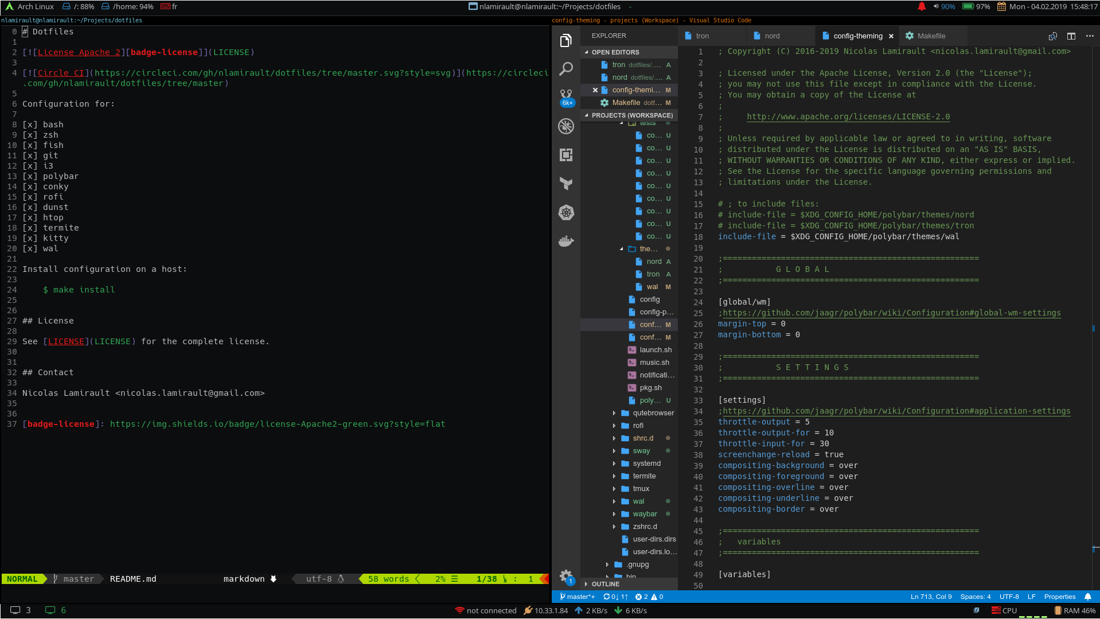The width and height of the screenshot is (1100, 619).
Task: Open the Search view in VS Code
Action: 566,69
